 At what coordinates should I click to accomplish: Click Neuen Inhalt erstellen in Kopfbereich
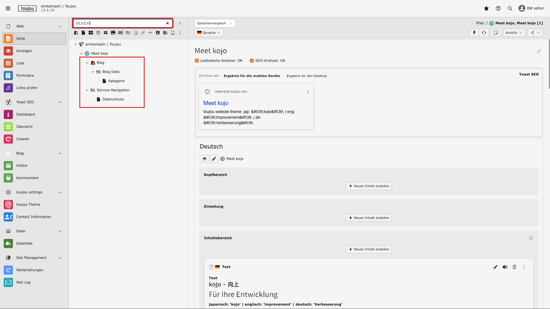368,186
